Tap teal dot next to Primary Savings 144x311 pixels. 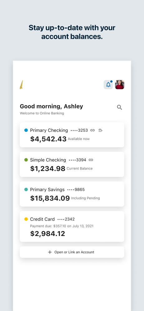click(x=26, y=190)
